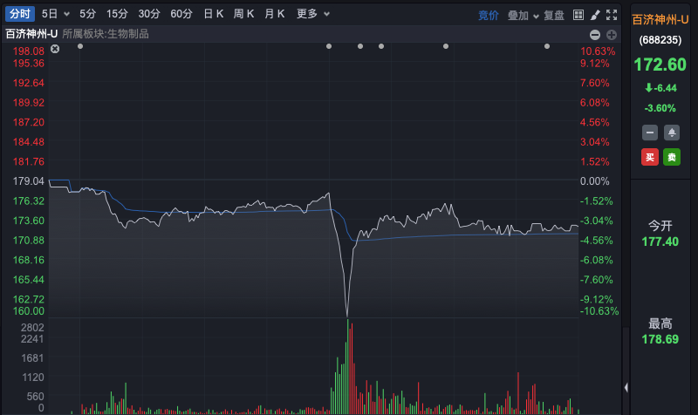Open the 月K monthly candlestick view
The width and height of the screenshot is (698, 415).
[x=274, y=14]
